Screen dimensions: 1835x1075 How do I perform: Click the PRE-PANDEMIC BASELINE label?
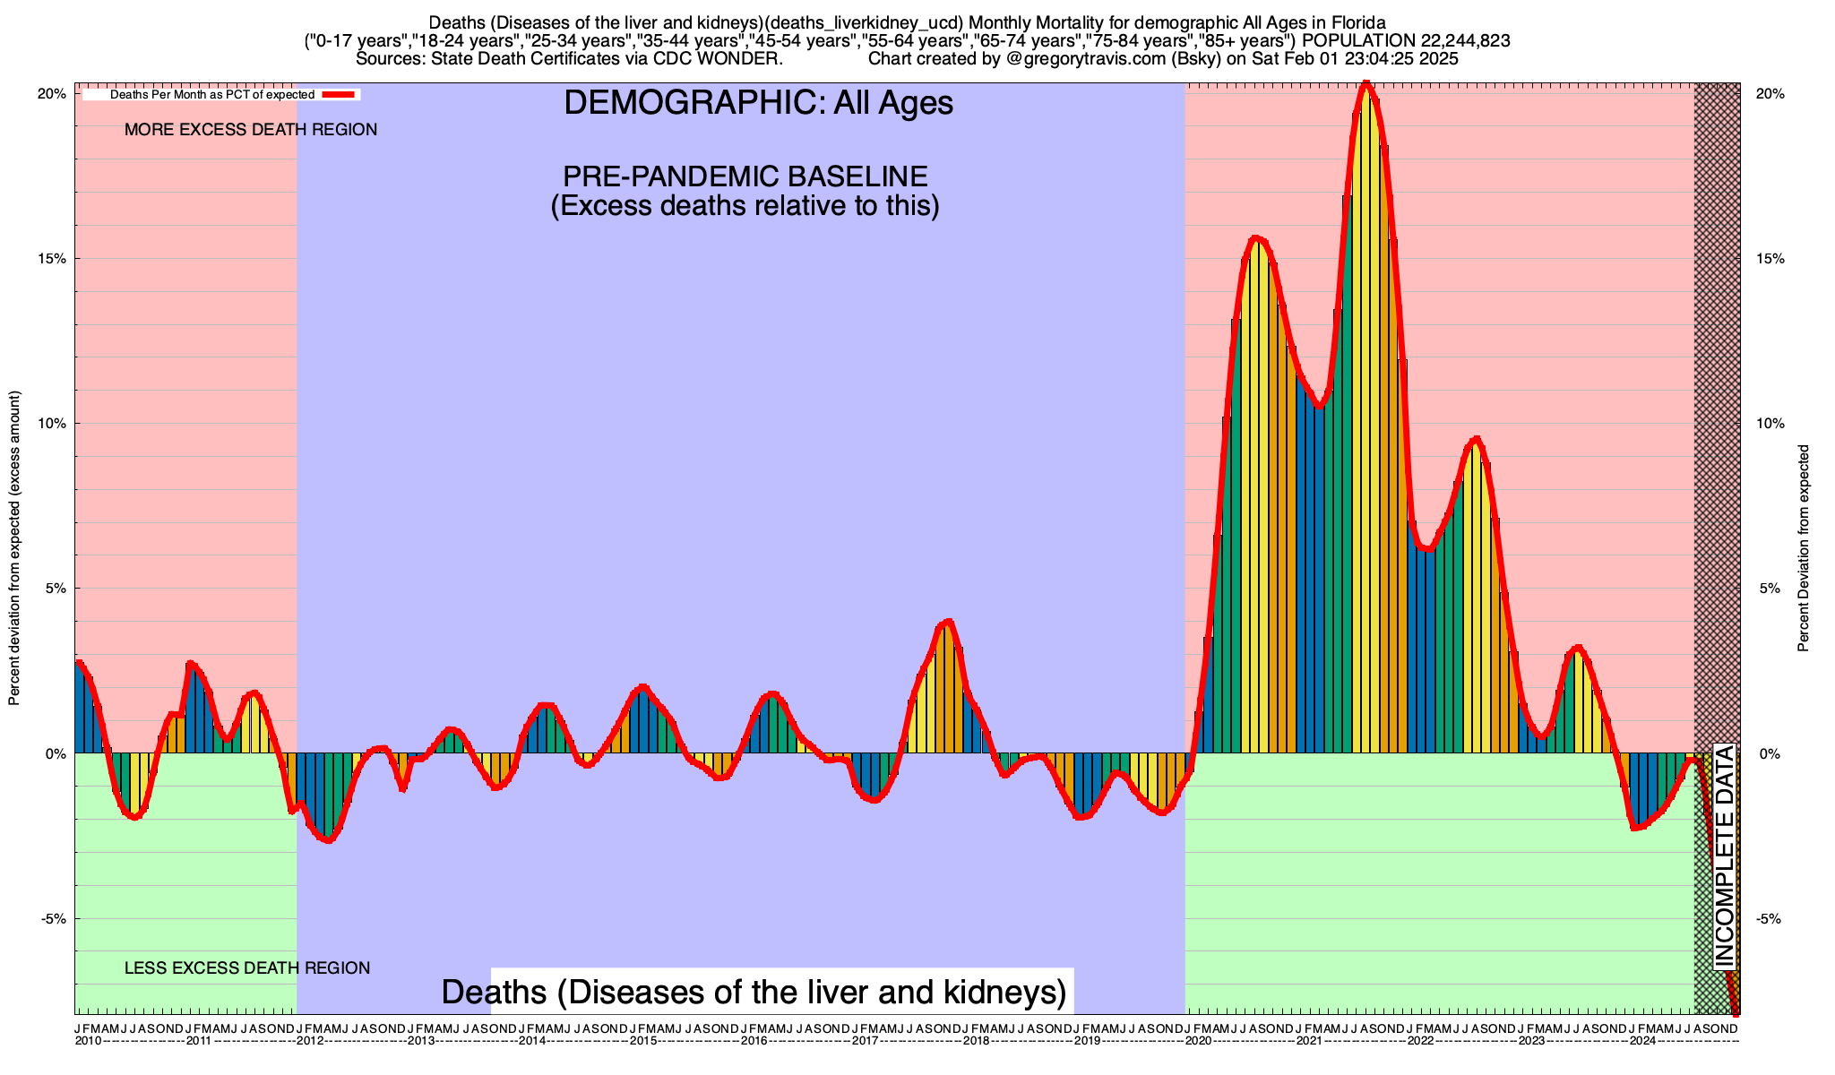pyautogui.click(x=745, y=176)
